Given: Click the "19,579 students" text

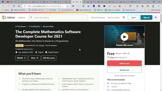Looking at the screenshot, I should (x=51, y=45).
